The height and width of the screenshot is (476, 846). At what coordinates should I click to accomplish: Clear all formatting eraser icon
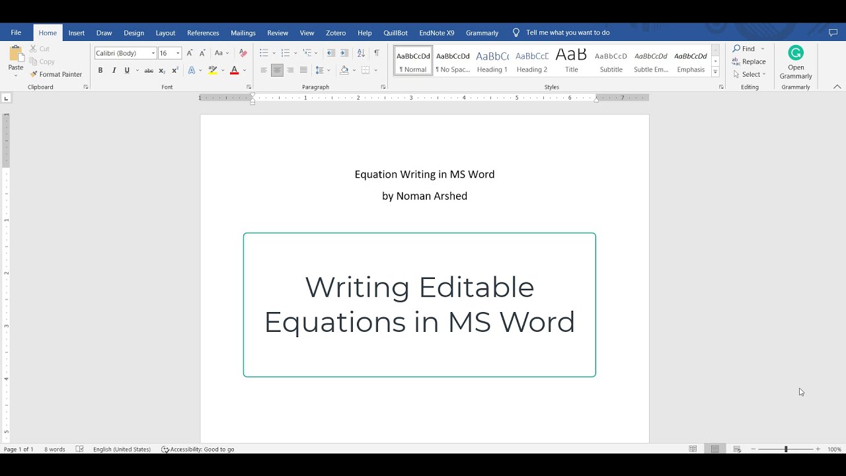(243, 53)
